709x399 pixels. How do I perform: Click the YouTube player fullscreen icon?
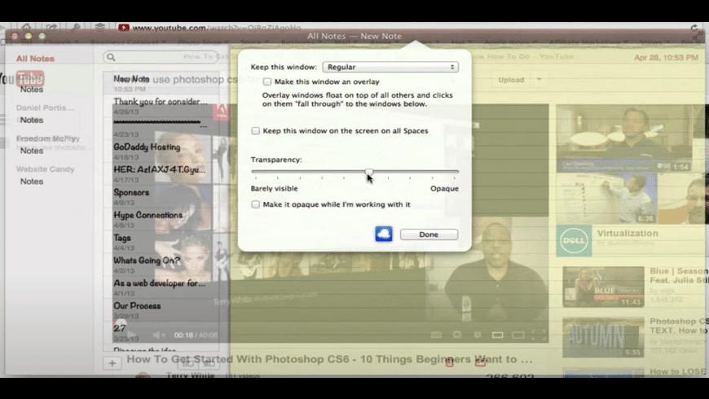[538, 335]
